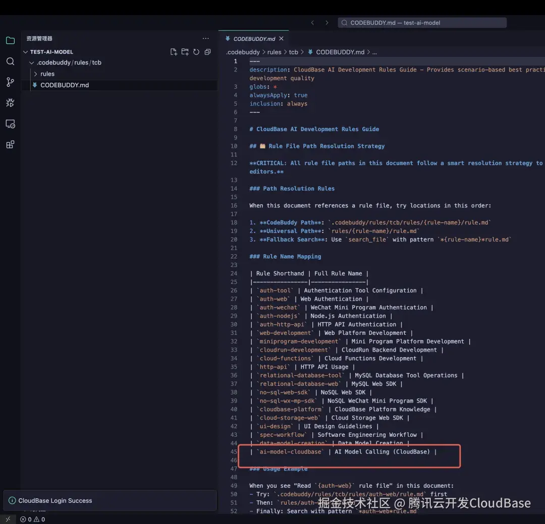Click the 'Rule File Path Resolution Strategy' heading
The height and width of the screenshot is (524, 545).
[x=316, y=146]
